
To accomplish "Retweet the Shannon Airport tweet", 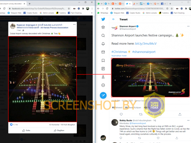I will 141,114.
